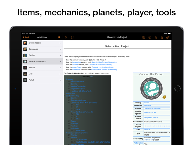The width and height of the screenshot is (193, 145).
Task: Open the Portal category
Action: 42,80
